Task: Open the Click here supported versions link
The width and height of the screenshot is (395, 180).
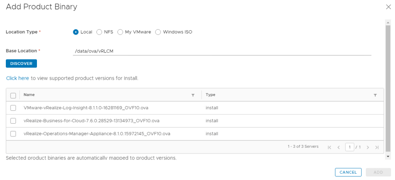Action: pyautogui.click(x=17, y=78)
